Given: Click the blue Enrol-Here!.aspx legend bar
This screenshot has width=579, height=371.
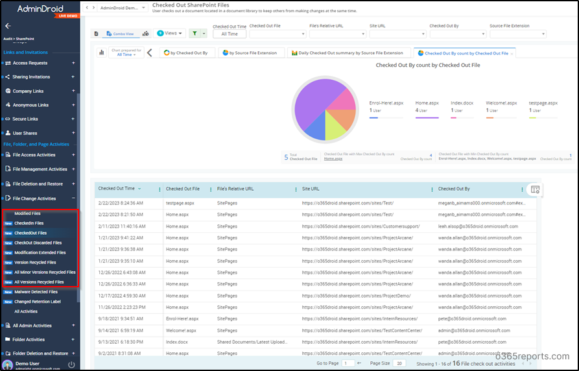Looking at the screenshot, I should (373, 118).
